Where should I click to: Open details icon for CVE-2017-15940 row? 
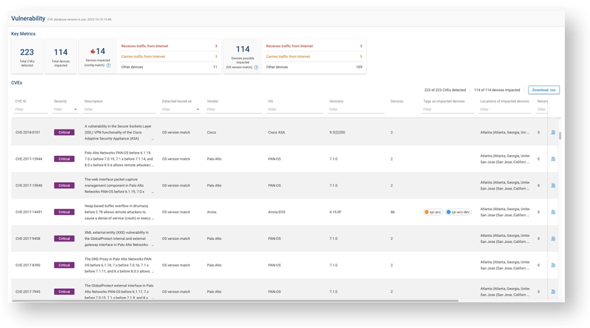point(553,186)
